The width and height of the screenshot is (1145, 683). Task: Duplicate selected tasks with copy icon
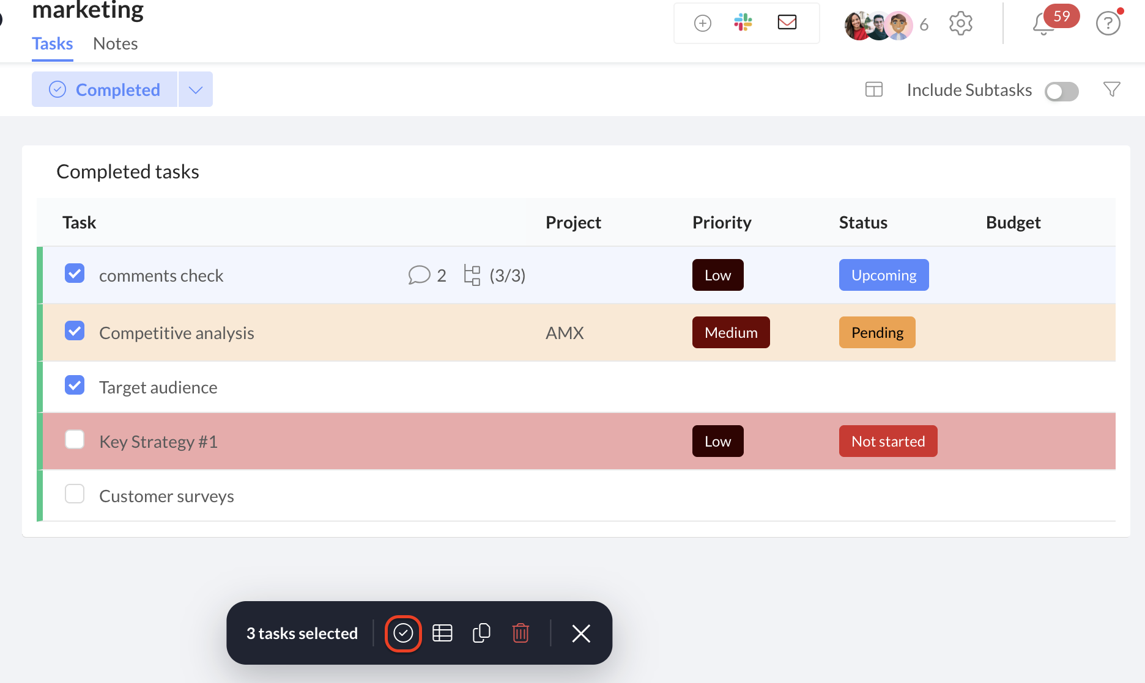click(x=481, y=634)
